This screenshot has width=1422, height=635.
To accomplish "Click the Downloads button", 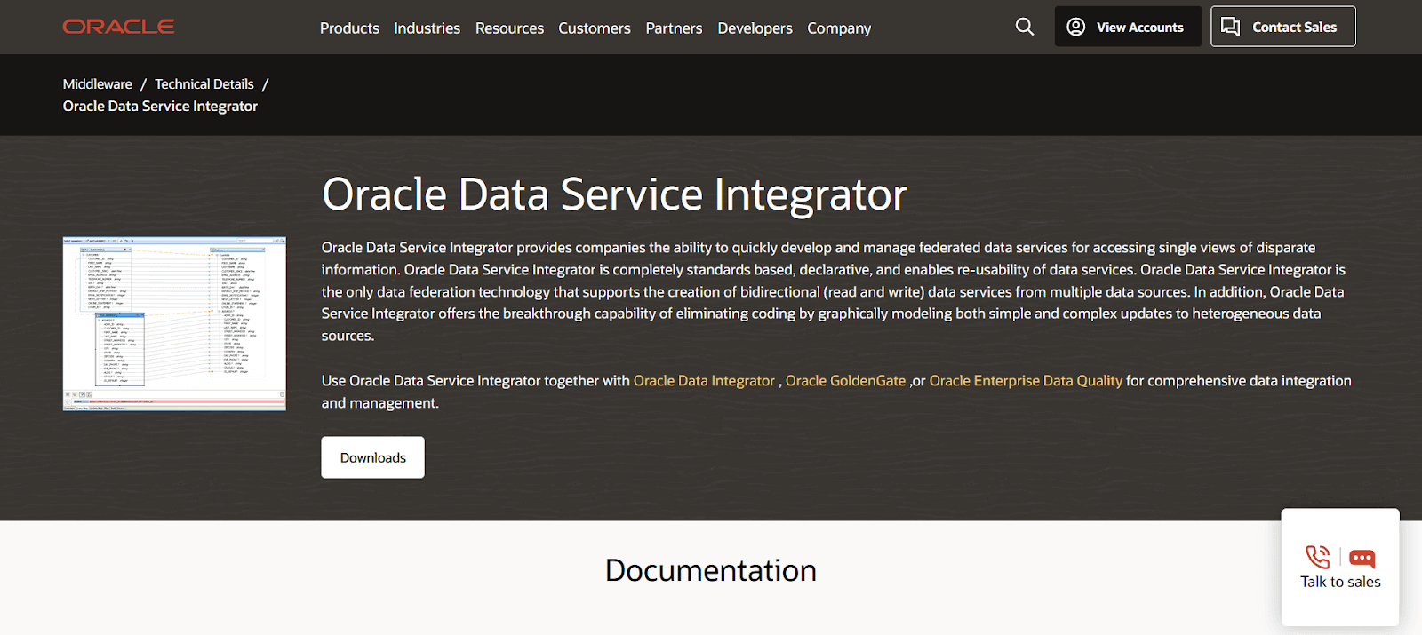I will [x=373, y=457].
